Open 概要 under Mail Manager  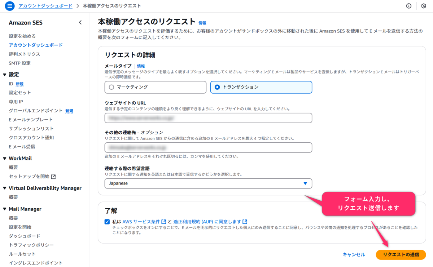pos(13,218)
